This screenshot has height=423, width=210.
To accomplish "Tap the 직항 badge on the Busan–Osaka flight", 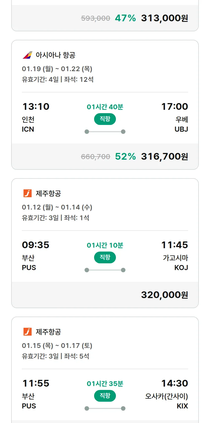I will click(x=105, y=396).
